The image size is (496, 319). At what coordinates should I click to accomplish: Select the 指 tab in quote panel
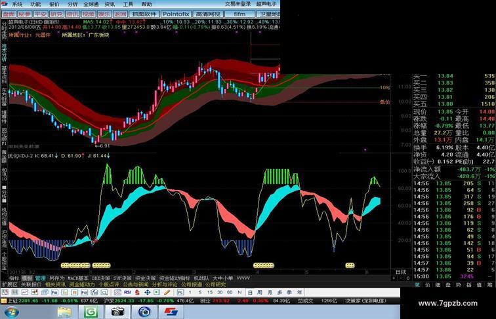[469, 284]
